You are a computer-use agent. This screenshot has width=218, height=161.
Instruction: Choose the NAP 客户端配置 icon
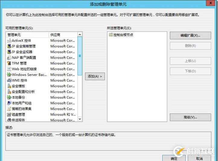(x=9, y=58)
